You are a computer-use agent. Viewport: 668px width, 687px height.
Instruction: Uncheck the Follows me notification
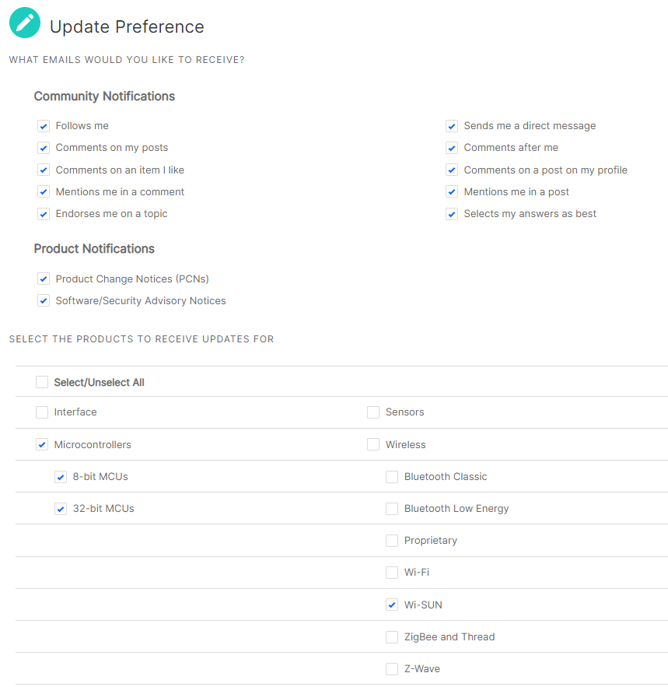tap(44, 125)
